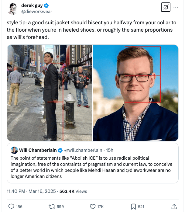Screen dimensions: 185x212
Task: Click the 563.4K Views count
Action: click(73, 191)
